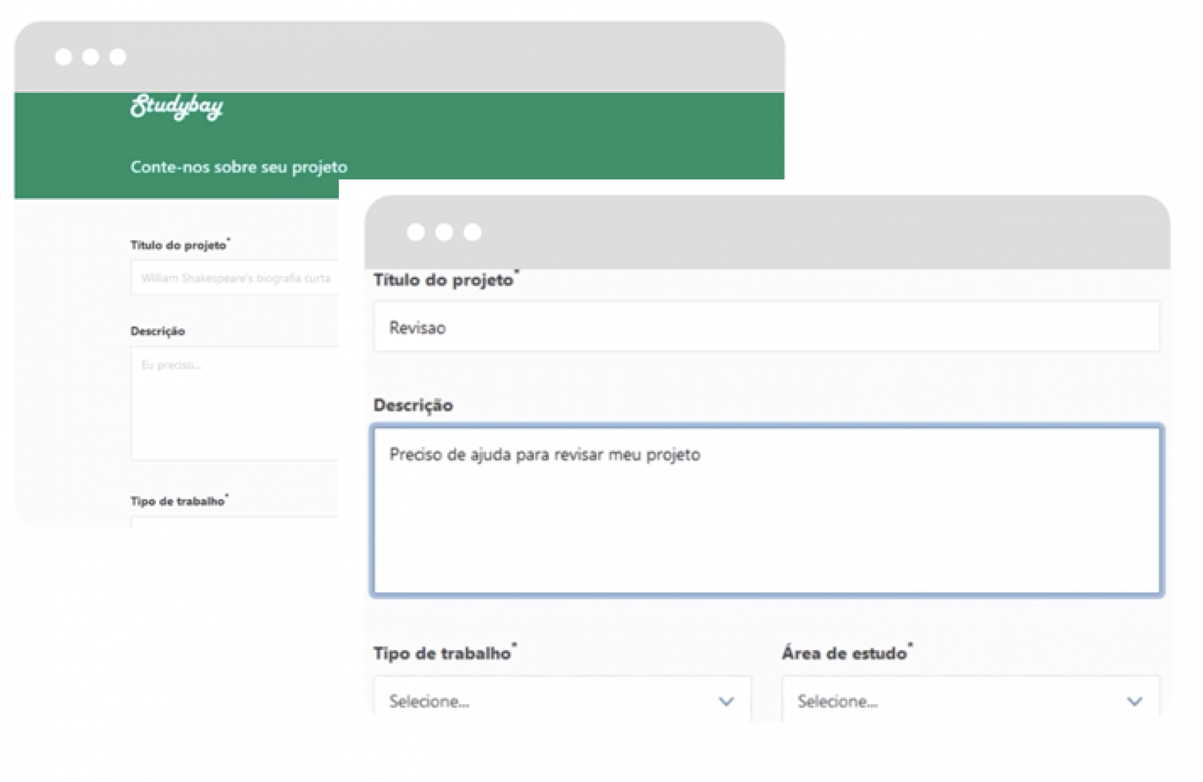The height and width of the screenshot is (782, 1203).
Task: Expand the Área de estudo dropdown
Action: [x=971, y=699]
